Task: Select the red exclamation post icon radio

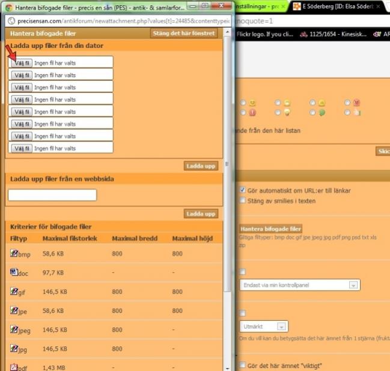Action: (243, 113)
